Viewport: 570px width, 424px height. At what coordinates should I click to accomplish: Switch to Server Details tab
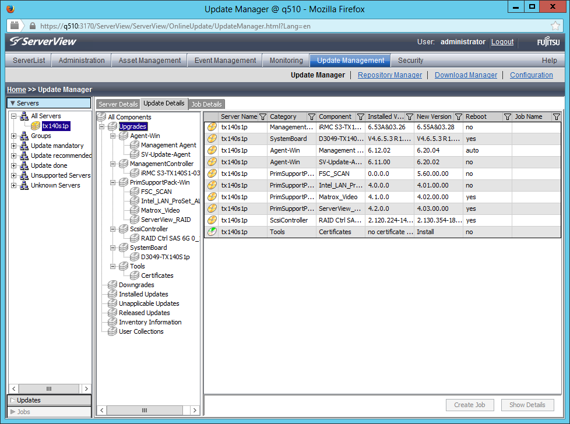(118, 104)
